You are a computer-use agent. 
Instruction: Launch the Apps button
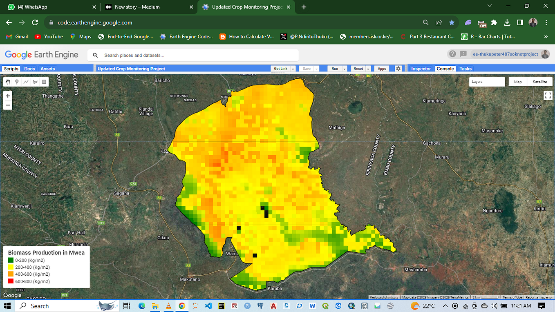381,68
